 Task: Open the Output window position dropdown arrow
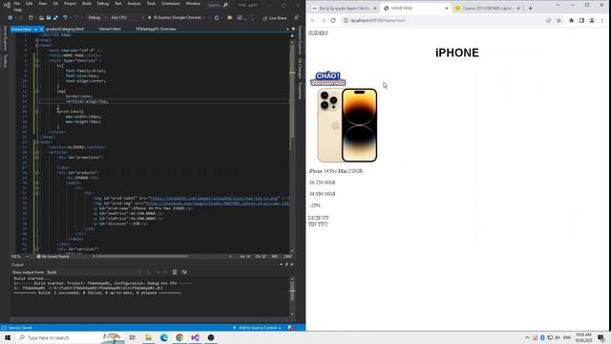pos(281,265)
